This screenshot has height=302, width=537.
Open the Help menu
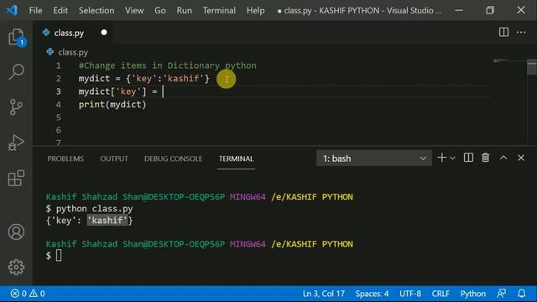[255, 10]
